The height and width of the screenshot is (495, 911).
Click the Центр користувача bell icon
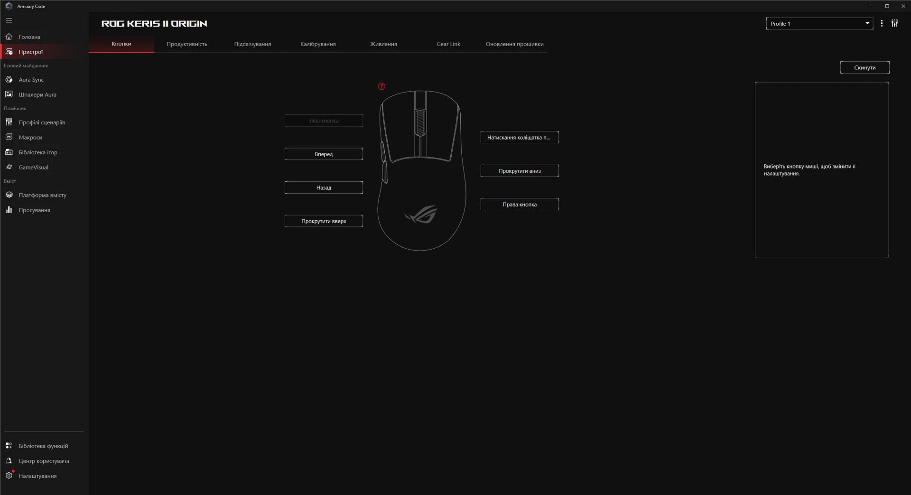pos(9,461)
